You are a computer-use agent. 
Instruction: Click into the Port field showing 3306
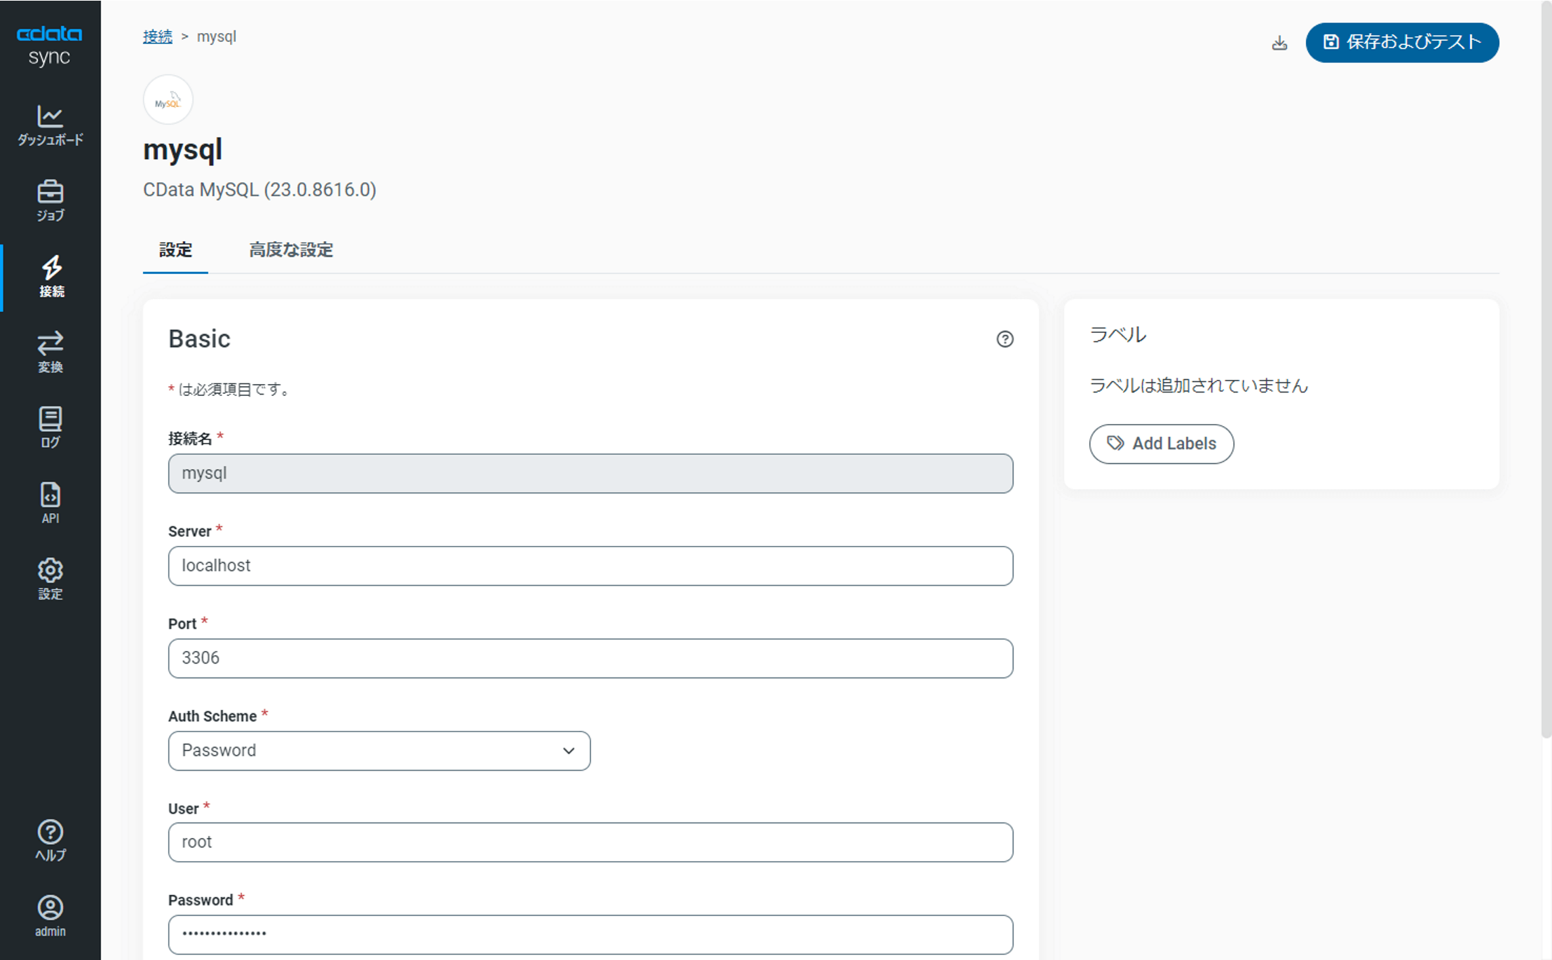[x=590, y=658]
